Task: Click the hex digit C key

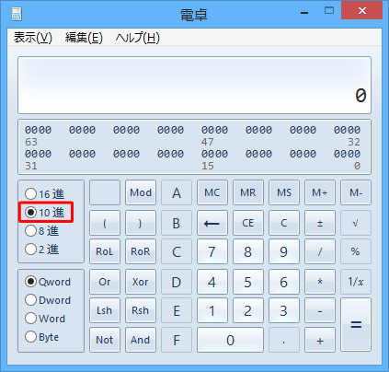Action: point(177,251)
